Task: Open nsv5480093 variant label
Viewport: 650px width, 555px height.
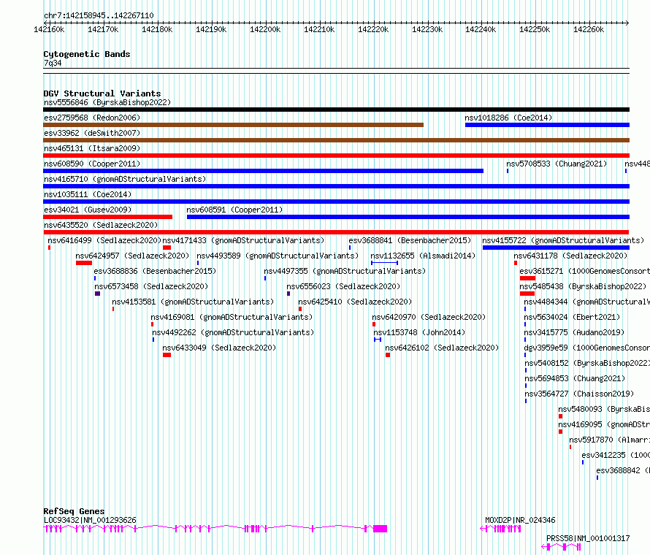Action: pyautogui.click(x=603, y=409)
